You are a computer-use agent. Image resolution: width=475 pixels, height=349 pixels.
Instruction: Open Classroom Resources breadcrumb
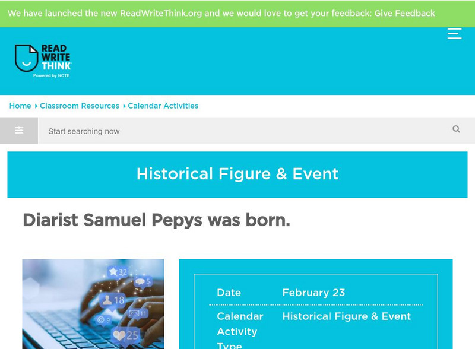point(80,106)
